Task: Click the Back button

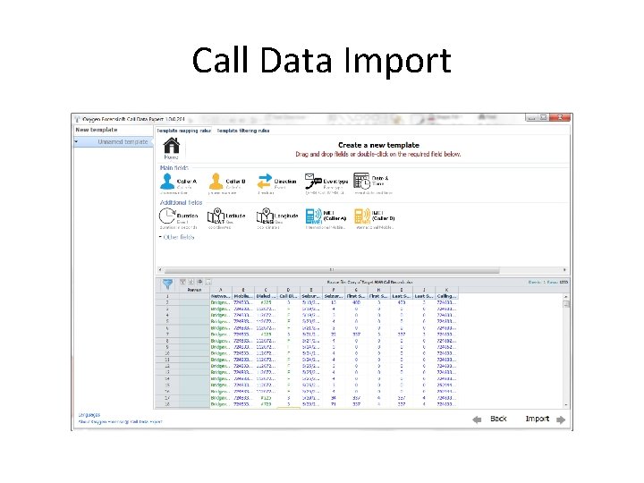Action: tap(498, 419)
